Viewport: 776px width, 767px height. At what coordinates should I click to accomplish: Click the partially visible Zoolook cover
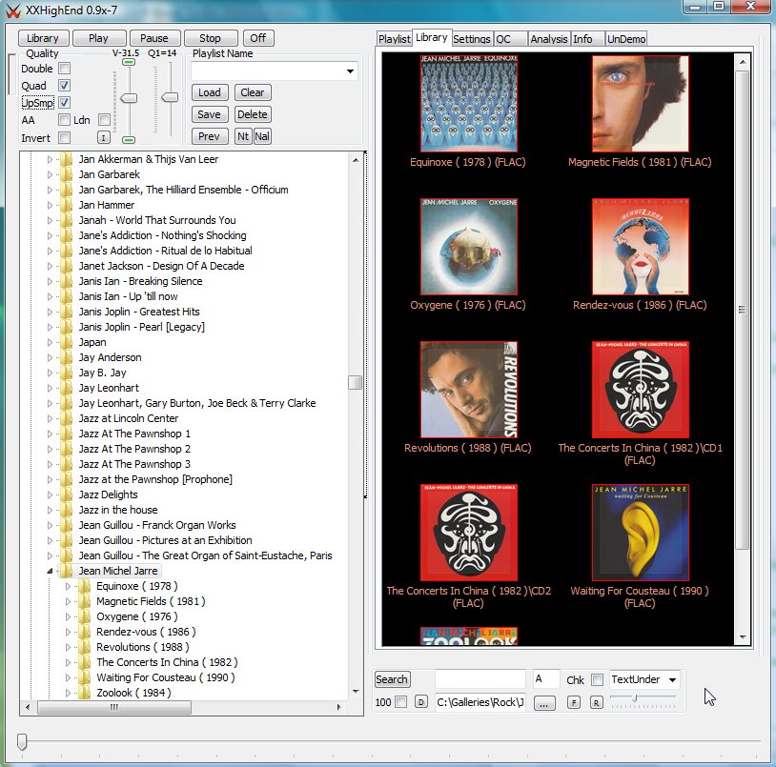point(469,636)
